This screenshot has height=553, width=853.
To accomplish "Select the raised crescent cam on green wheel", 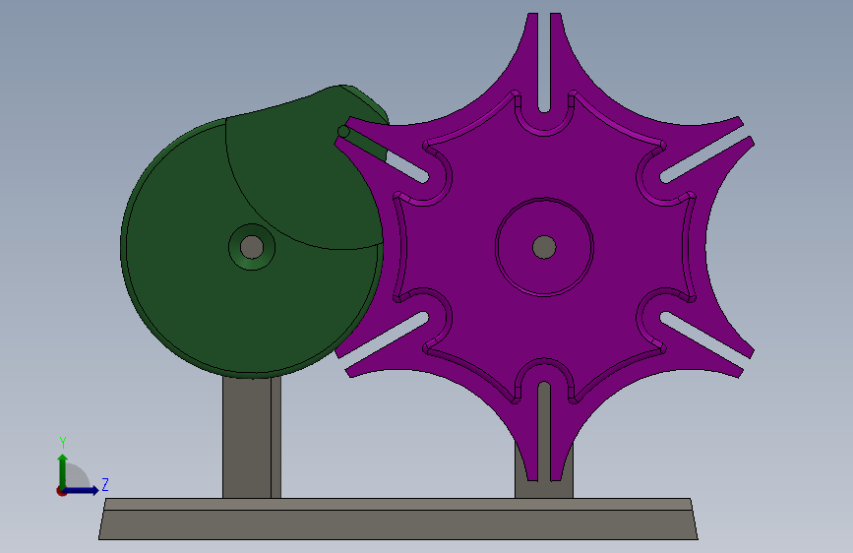I will point(305,174).
